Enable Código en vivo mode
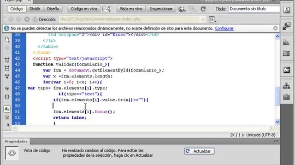 tap(84, 9)
